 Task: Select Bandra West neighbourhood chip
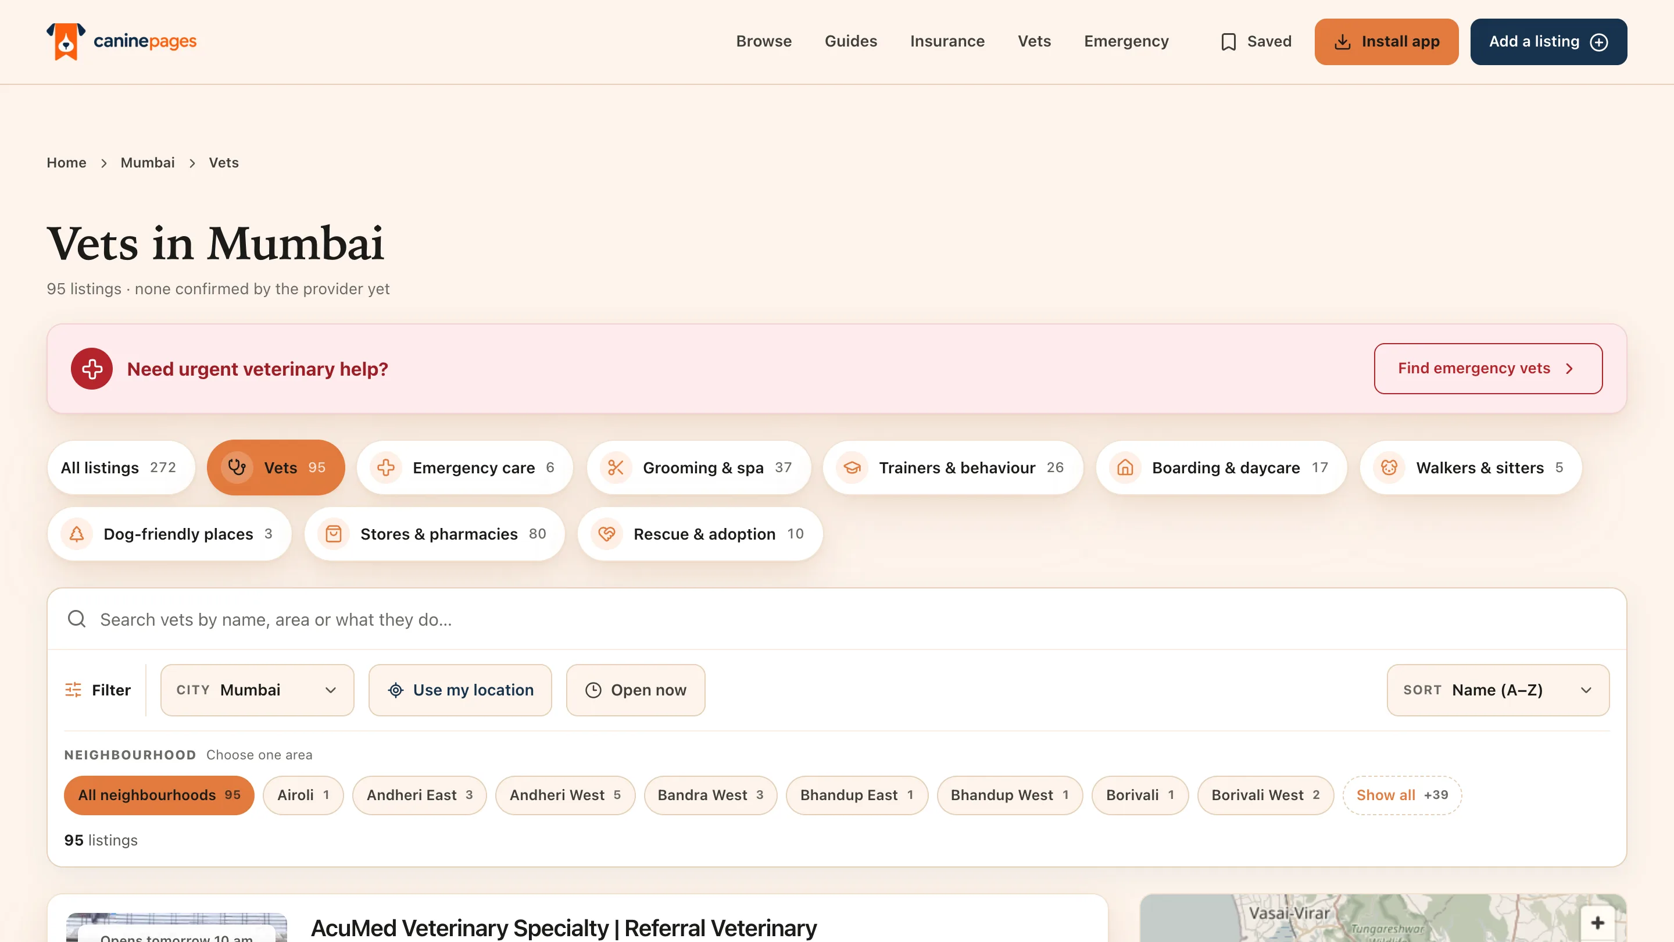coord(710,795)
